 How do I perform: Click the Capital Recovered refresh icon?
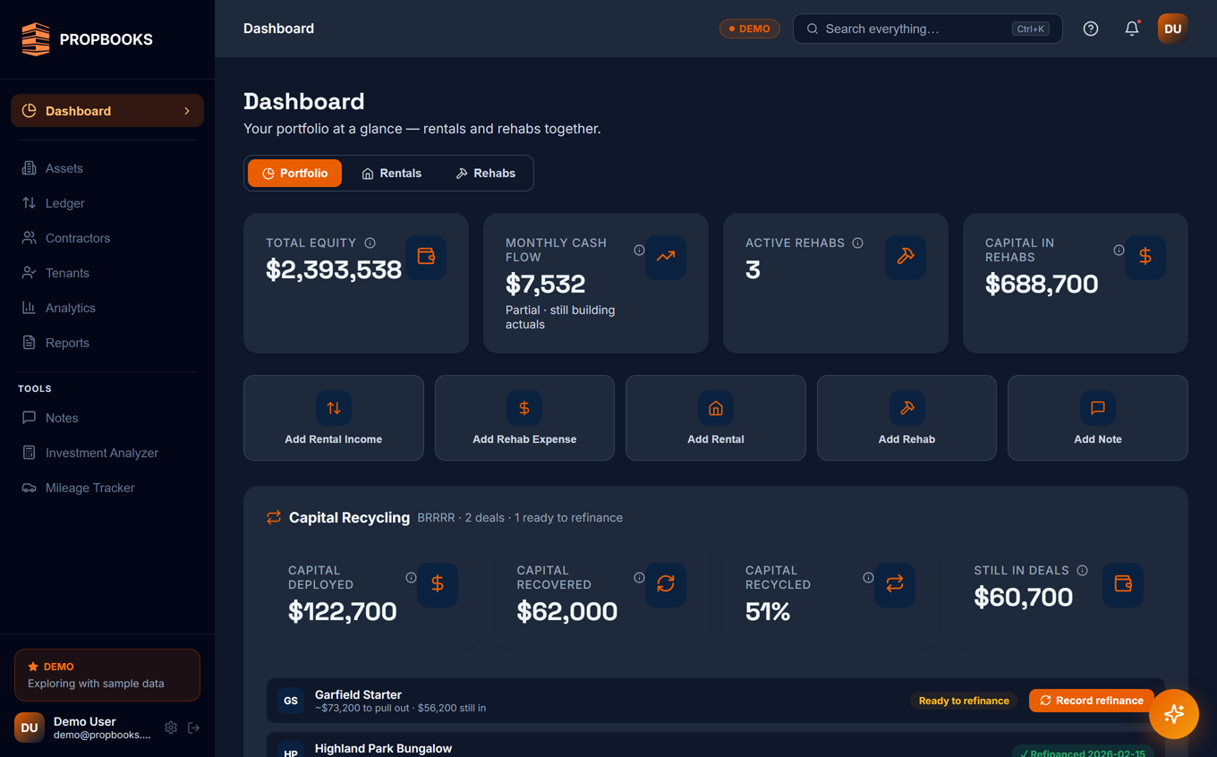coord(666,584)
